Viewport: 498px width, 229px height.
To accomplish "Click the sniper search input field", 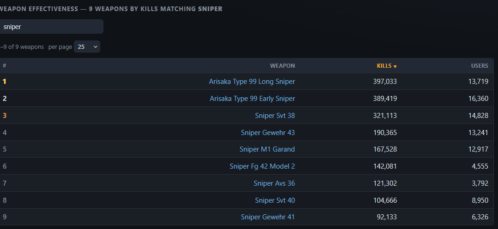I will pos(51,27).
